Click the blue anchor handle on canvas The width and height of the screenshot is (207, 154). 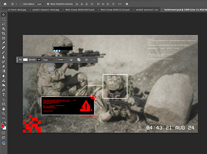(x=57, y=51)
